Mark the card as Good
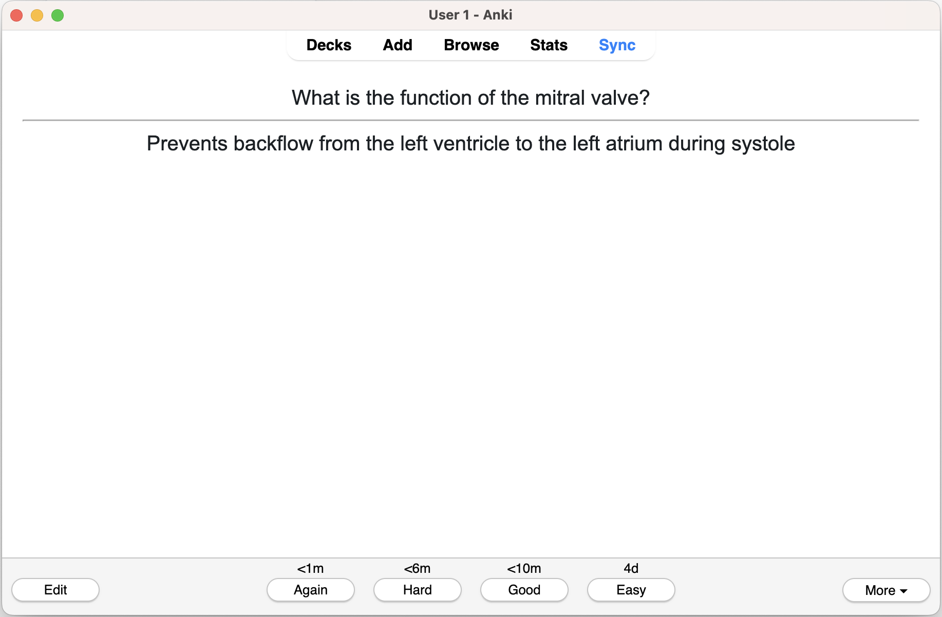942x617 pixels. (524, 590)
